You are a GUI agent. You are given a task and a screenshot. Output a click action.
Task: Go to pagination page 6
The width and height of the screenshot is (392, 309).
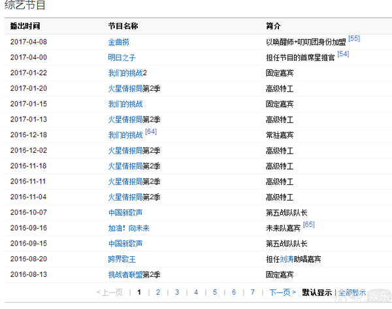[234, 292]
